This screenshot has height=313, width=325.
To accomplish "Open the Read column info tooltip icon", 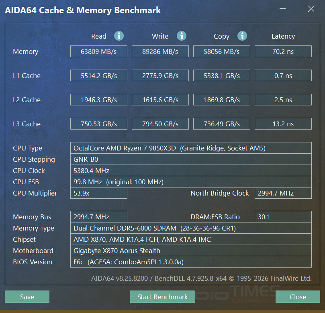I will pyautogui.click(x=119, y=36).
